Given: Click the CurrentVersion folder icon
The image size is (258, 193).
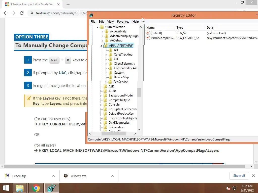Looking at the screenshot, I should tap(102, 27).
